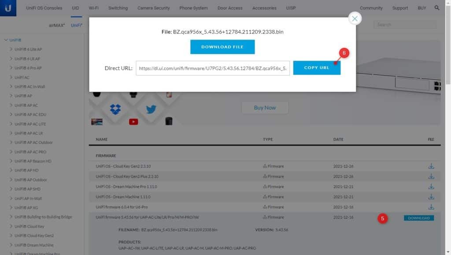Expand UniFi AP AC EDU tree item
Screen dimensions: 451x255
11,114
